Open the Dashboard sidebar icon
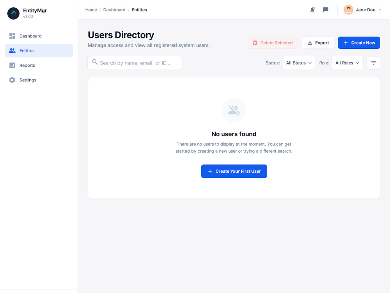This screenshot has height=293, width=390. click(12, 36)
